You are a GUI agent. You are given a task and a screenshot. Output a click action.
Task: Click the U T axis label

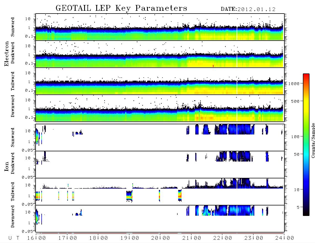coord(14,238)
